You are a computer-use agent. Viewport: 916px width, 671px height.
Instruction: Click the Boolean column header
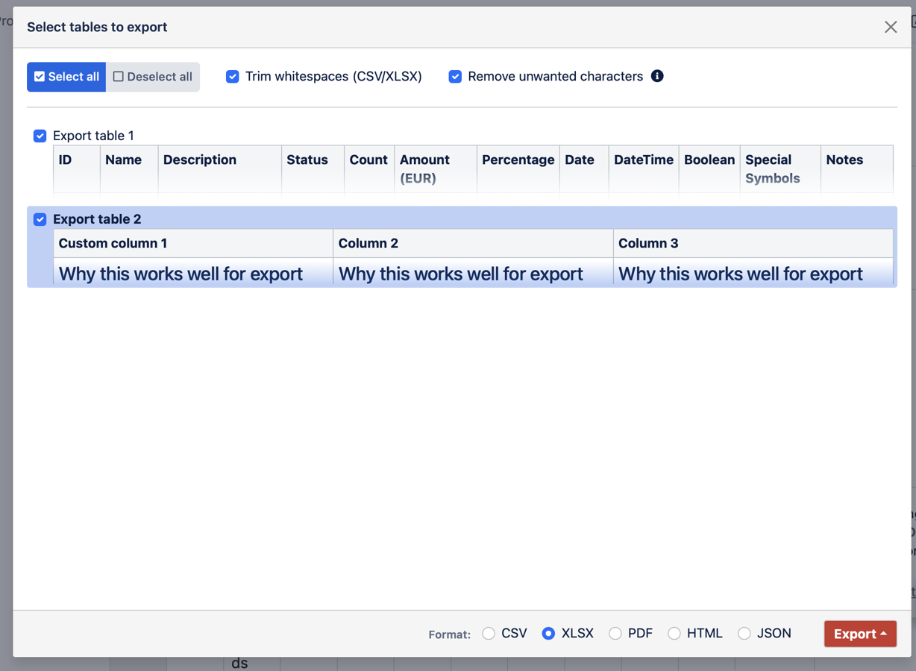click(x=709, y=168)
